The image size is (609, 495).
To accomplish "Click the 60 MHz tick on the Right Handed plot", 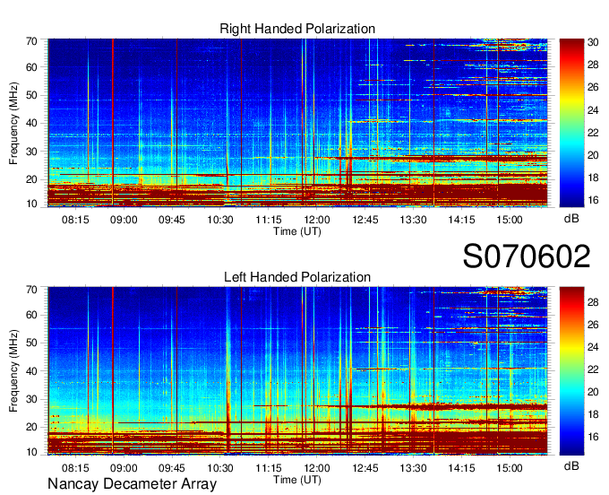I will coord(31,67).
